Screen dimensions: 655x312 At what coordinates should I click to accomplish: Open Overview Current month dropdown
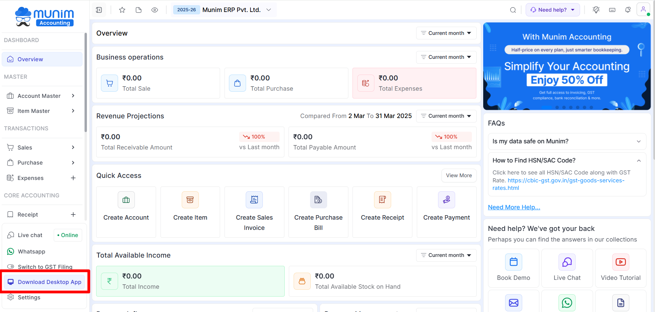[x=446, y=33]
